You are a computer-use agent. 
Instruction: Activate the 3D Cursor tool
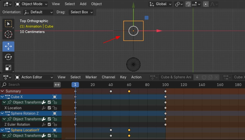[8, 34]
